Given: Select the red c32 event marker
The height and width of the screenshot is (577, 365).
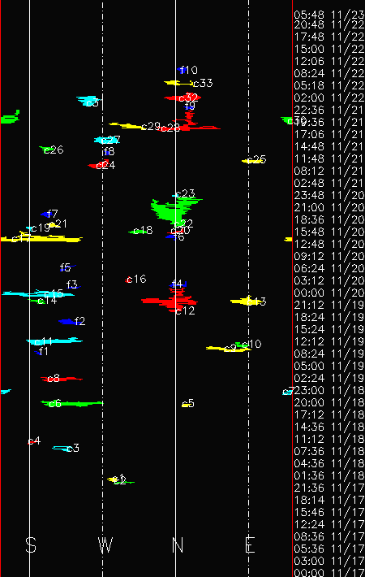Looking at the screenshot, I should click(182, 98).
